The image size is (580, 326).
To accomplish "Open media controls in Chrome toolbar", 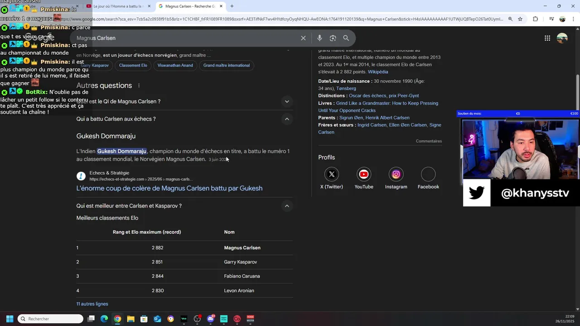I will point(551,19).
